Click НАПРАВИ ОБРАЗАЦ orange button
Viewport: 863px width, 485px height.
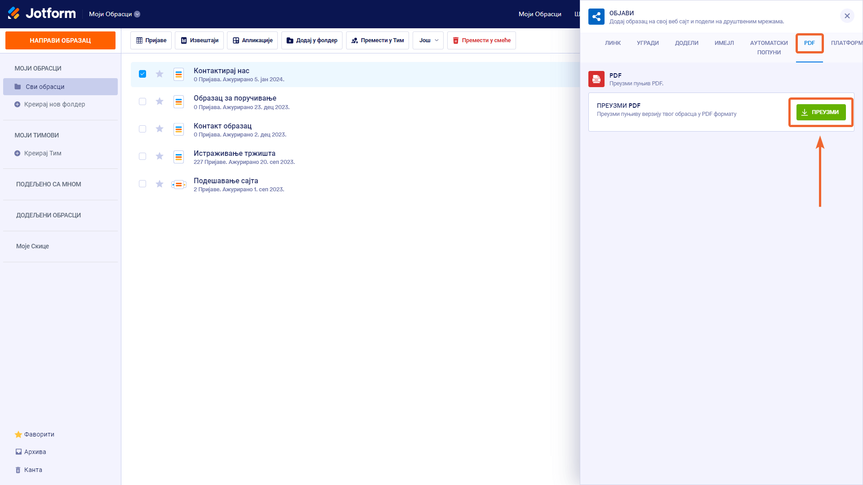point(60,40)
